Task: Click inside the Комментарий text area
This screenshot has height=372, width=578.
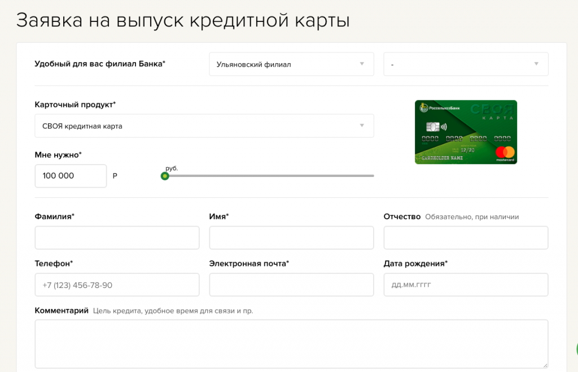Action: click(x=291, y=344)
